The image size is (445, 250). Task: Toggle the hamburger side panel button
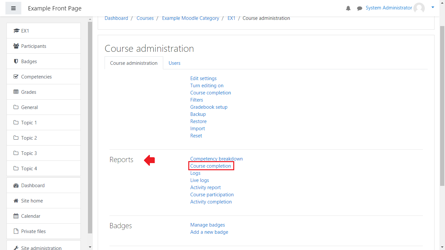coord(13,8)
